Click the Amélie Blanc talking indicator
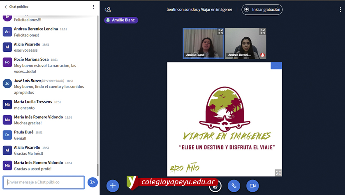 (121, 20)
